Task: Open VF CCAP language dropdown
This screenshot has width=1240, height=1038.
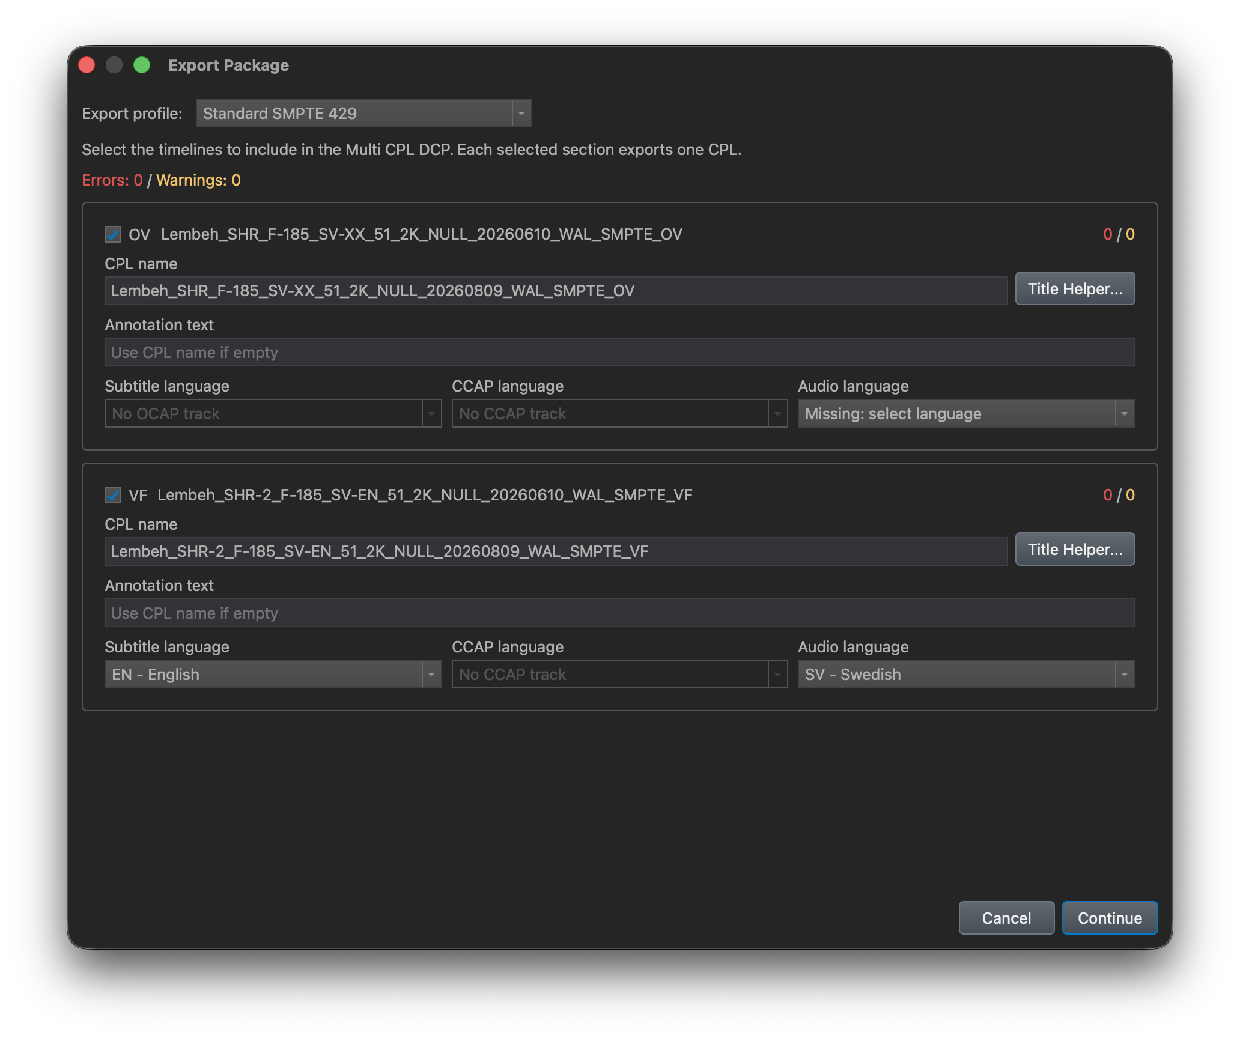Action: pyautogui.click(x=619, y=674)
